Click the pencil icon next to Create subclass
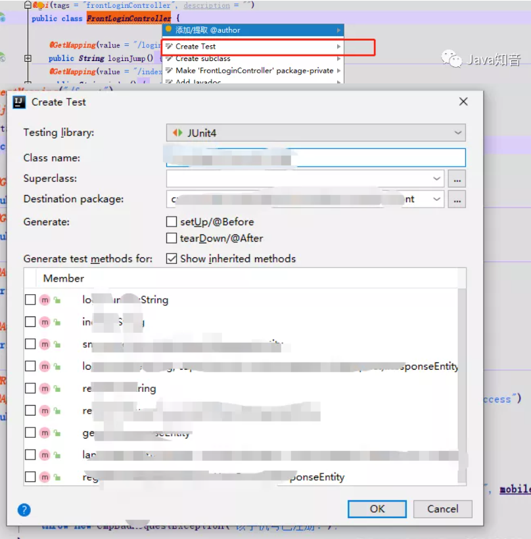The image size is (531, 539). [169, 58]
